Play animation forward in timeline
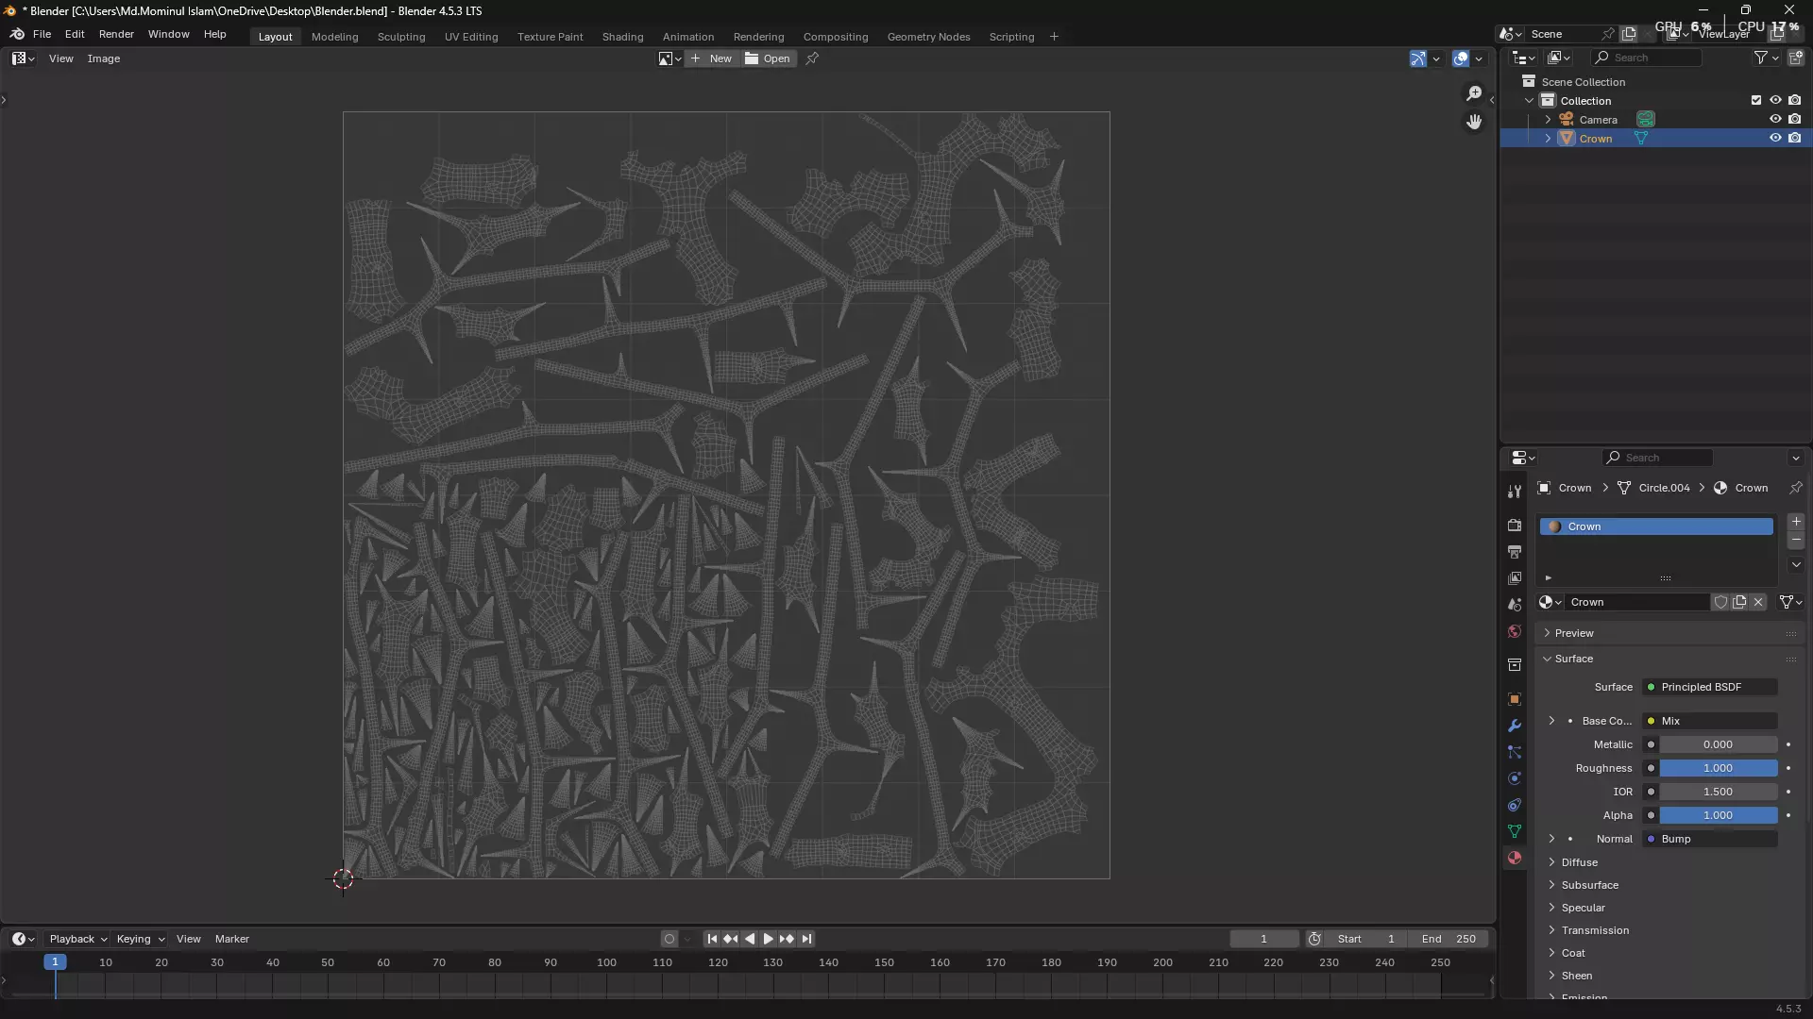This screenshot has width=1813, height=1019. pos(768,939)
